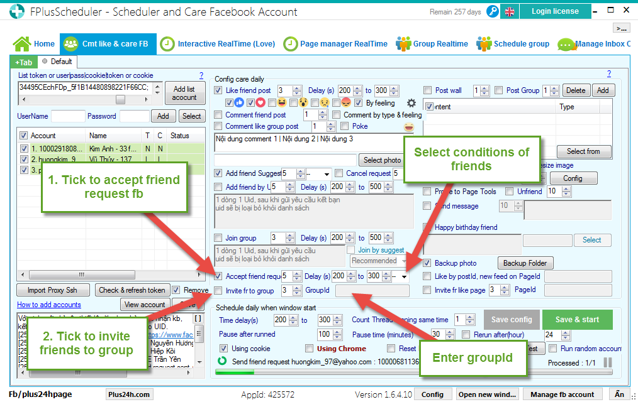
Task: Uncheck the Backup photo checkbox
Action: pyautogui.click(x=427, y=263)
